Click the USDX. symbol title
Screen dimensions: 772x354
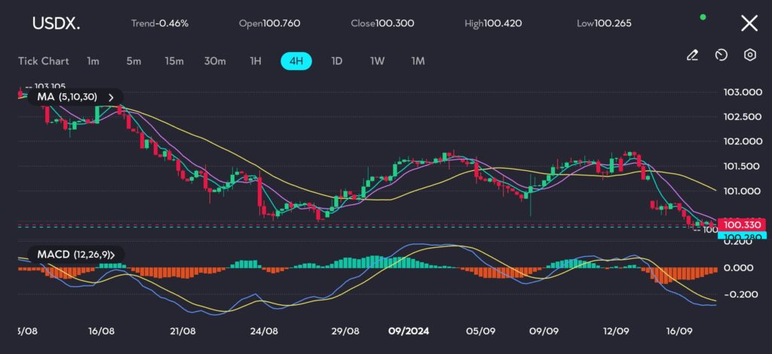[x=56, y=23]
